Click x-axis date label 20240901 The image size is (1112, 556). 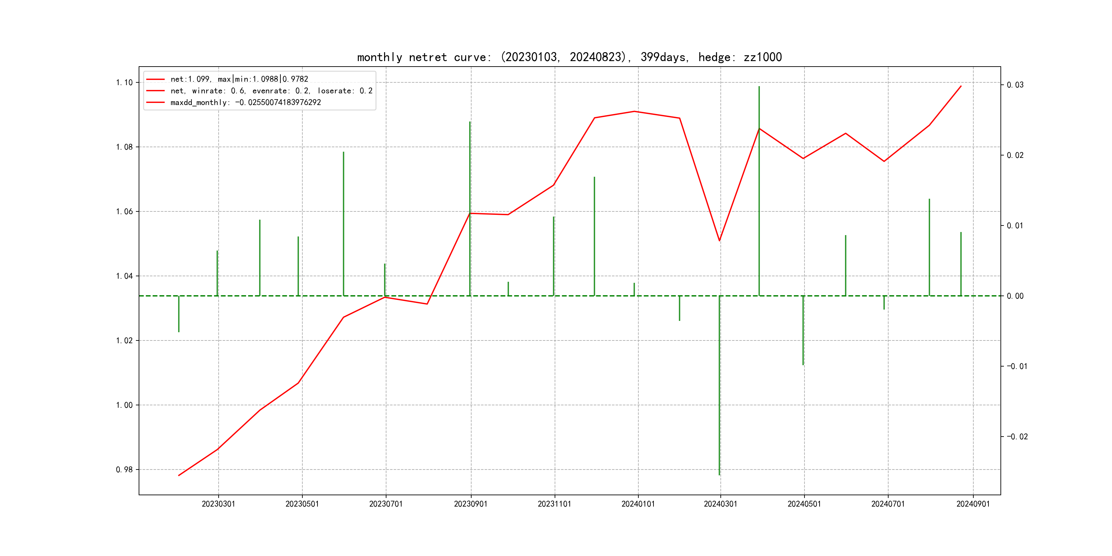(x=973, y=504)
